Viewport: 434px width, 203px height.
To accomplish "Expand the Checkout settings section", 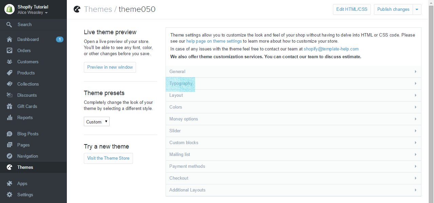I will coord(294,178).
